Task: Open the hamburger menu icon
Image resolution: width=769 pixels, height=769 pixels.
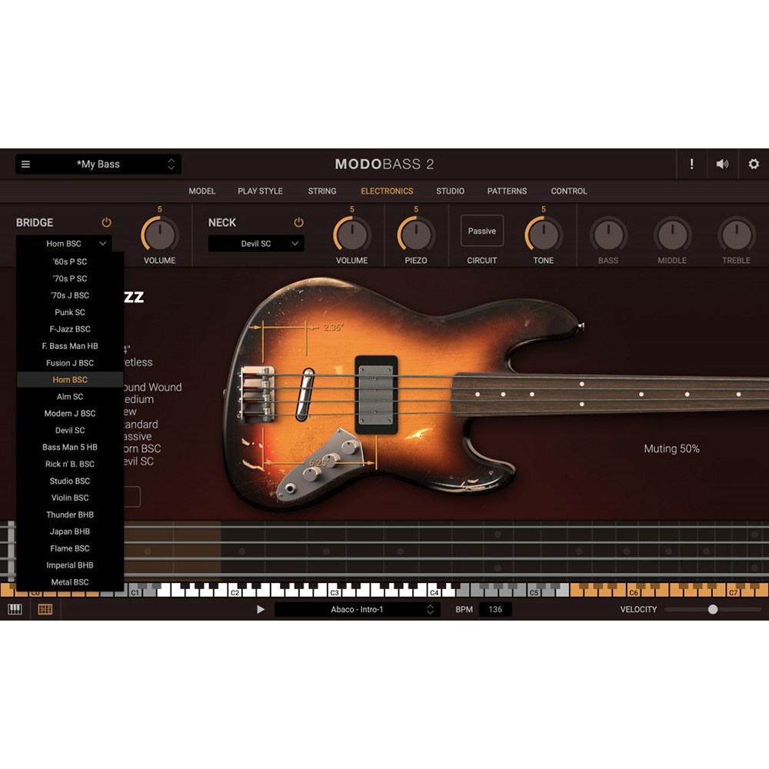Action: pos(25,165)
